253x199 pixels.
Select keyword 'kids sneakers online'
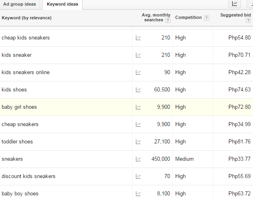pos(26,72)
